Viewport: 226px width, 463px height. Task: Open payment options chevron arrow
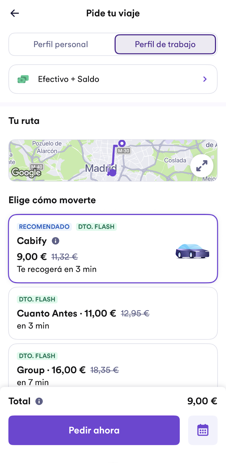point(205,79)
